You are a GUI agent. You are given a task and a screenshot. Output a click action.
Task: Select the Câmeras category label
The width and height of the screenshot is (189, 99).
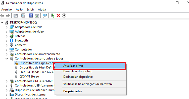pyautogui.click(x=21, y=45)
